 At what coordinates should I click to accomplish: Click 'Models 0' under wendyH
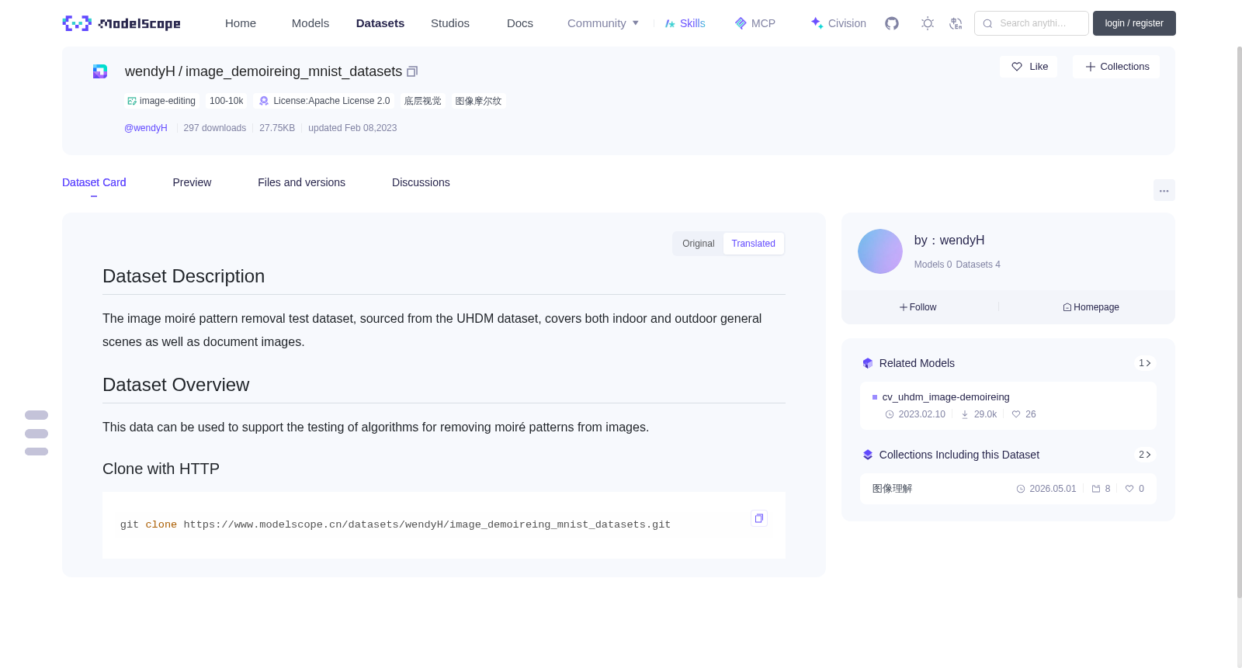pyautogui.click(x=933, y=265)
